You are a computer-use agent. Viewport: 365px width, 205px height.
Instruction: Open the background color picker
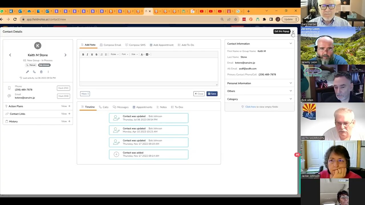(x=147, y=54)
